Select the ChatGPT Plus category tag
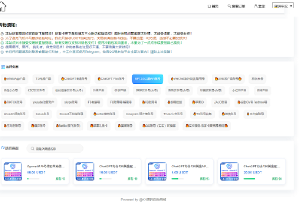This screenshot has width=299, height=205. point(109,79)
